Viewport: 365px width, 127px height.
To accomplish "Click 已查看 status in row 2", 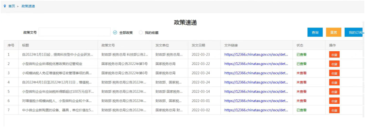I will (301, 64).
